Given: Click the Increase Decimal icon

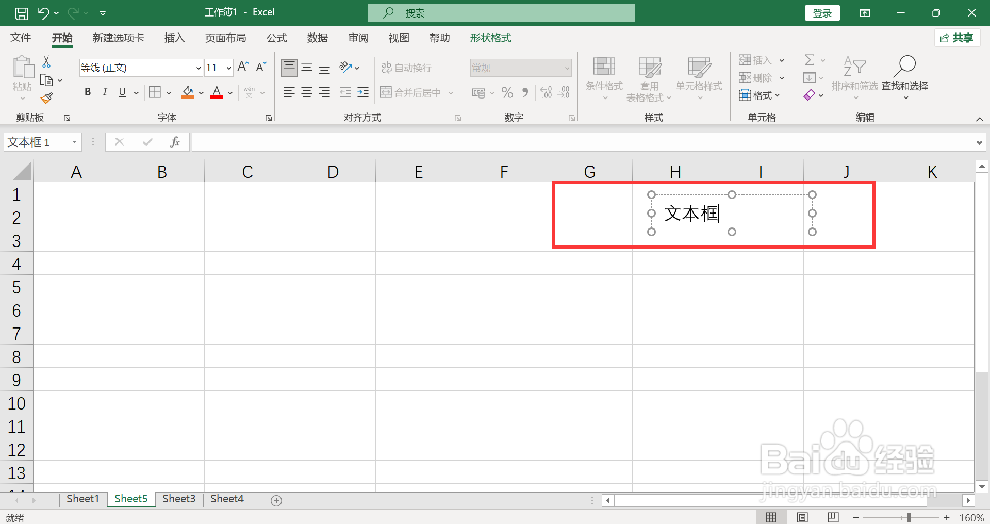Looking at the screenshot, I should 546,93.
